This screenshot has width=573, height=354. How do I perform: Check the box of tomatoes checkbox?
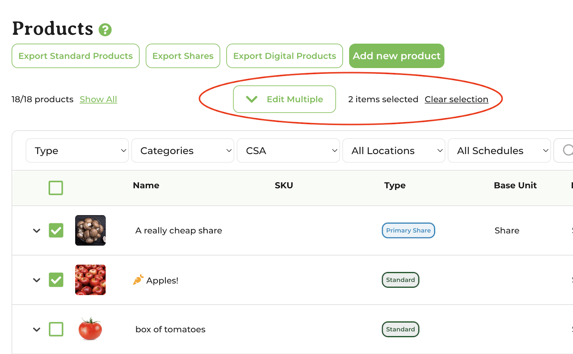[x=56, y=329]
